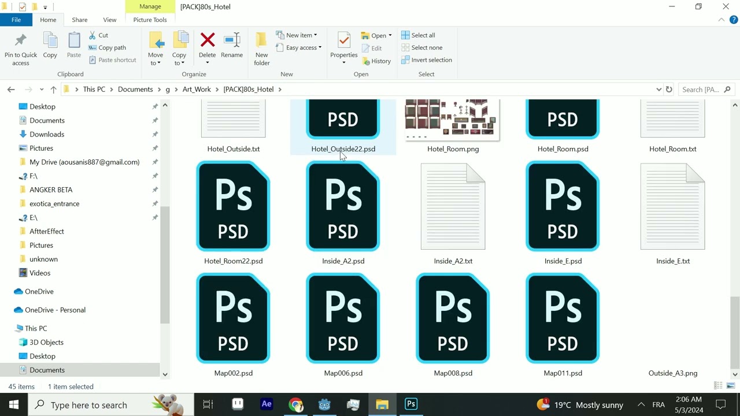Click the navigation pane scroll down arrow
740x416 pixels.
(165, 374)
